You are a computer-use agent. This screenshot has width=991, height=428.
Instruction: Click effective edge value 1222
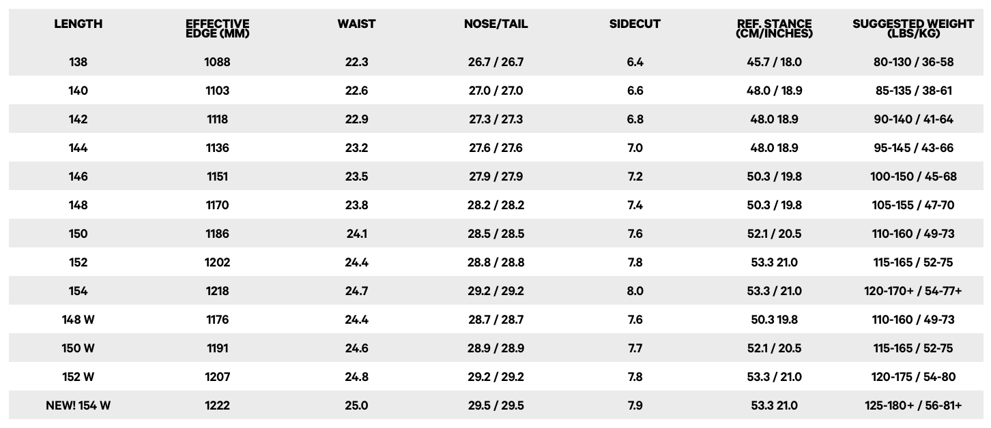[217, 406]
